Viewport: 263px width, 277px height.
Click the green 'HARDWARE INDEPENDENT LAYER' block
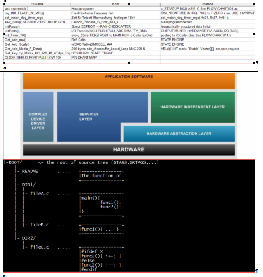click(193, 107)
